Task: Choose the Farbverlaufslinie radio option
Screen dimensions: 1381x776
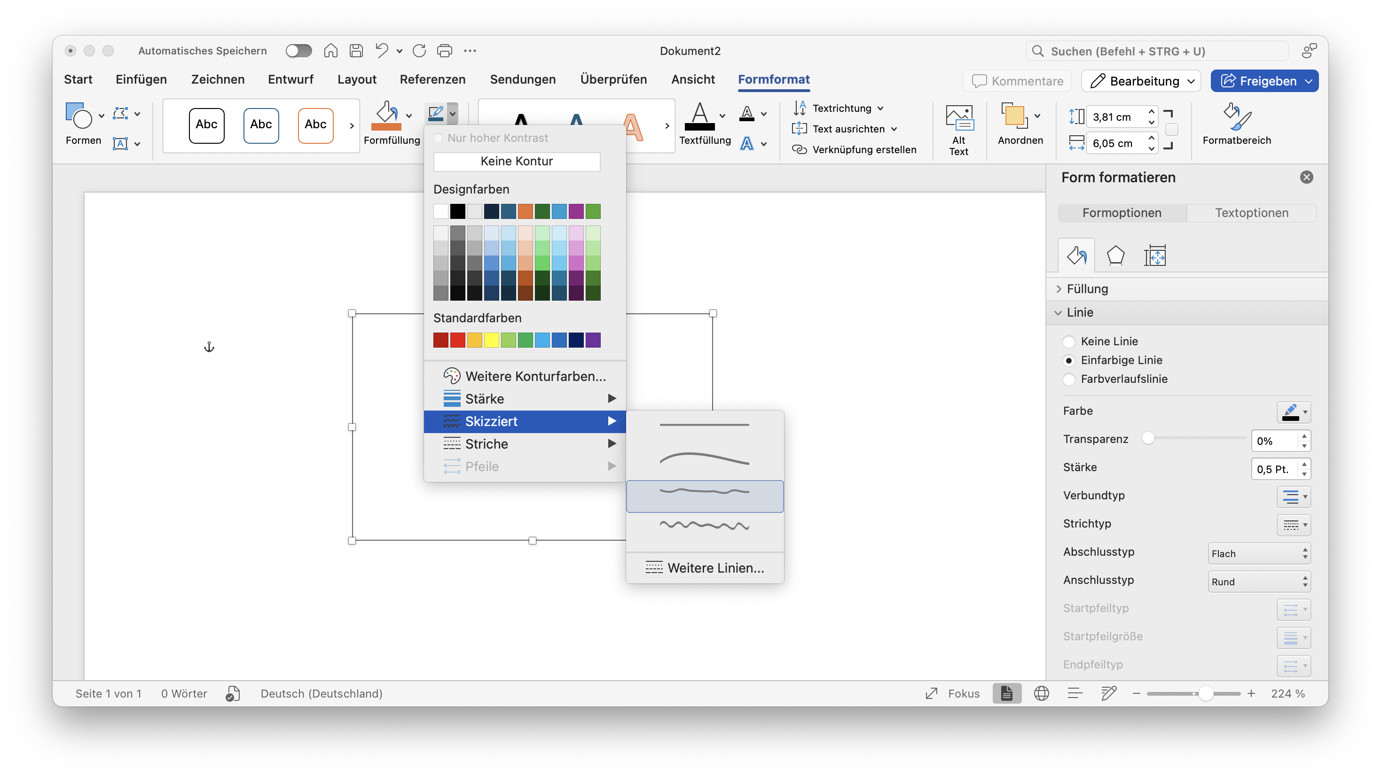Action: click(1068, 380)
